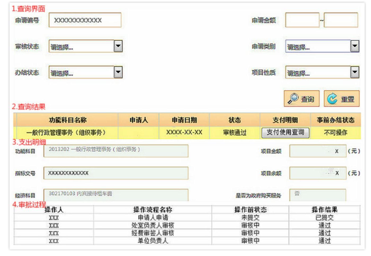Focus the minimum 申请金额 input field
This screenshot has height=256, width=371.
(302, 20)
